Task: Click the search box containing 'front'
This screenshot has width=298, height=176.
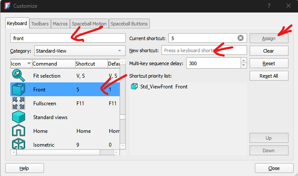Action: [x=67, y=38]
